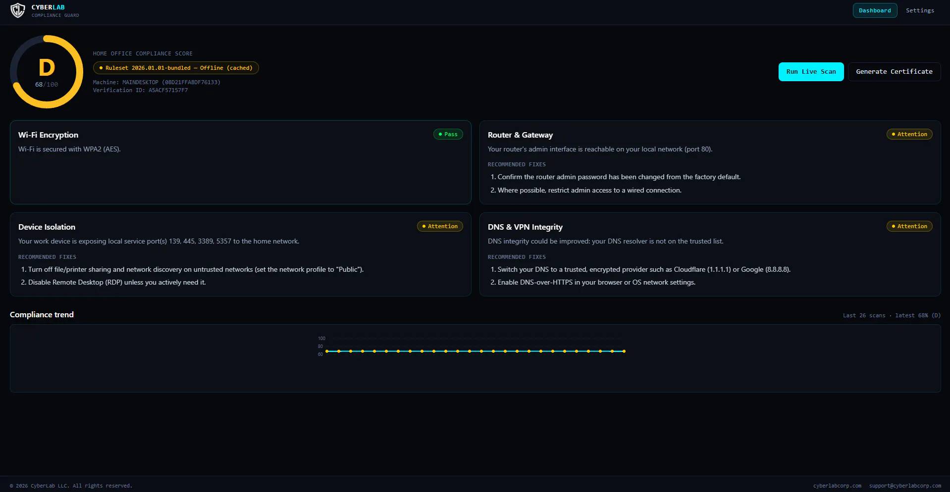Click the D grade score ring
The width and height of the screenshot is (950, 492).
pyautogui.click(x=47, y=72)
